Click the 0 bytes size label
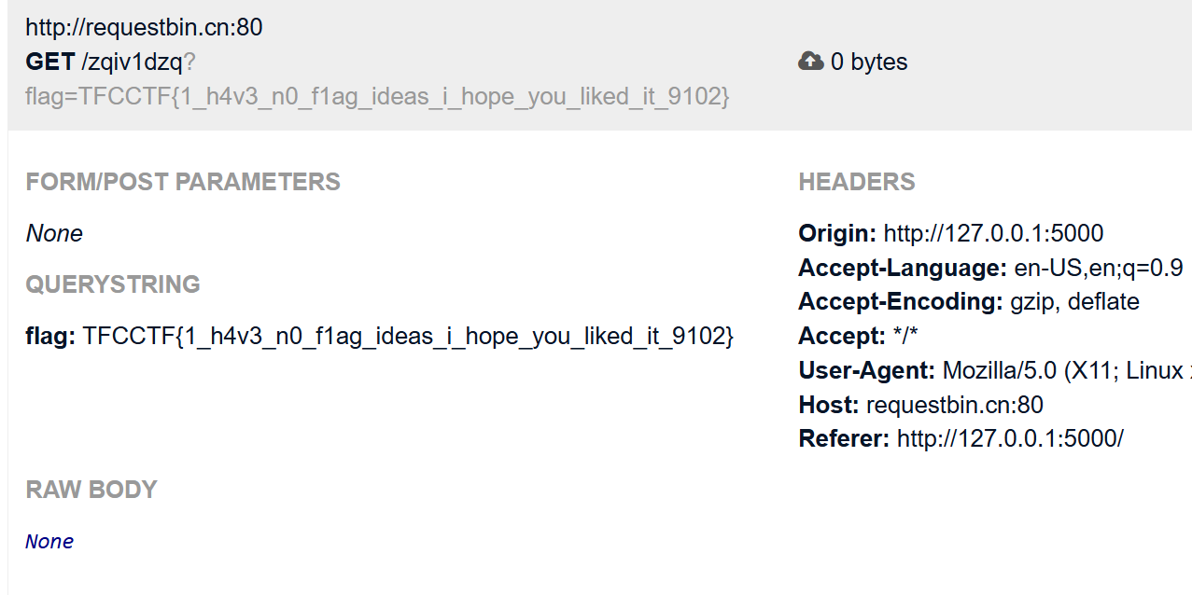The width and height of the screenshot is (1192, 595). point(868,62)
